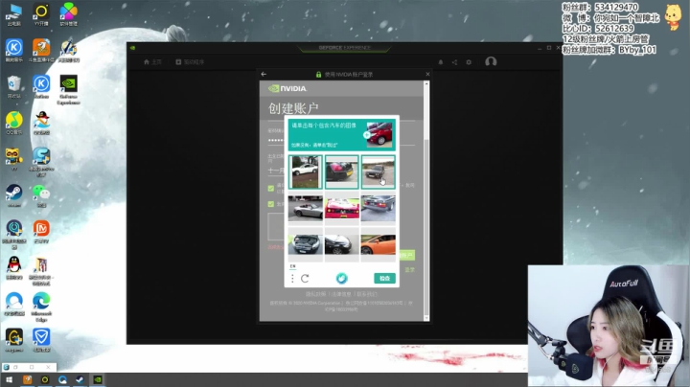This screenshot has height=387, width=690.
Task: Open the green WeChat desktop icon
Action: click(41, 195)
